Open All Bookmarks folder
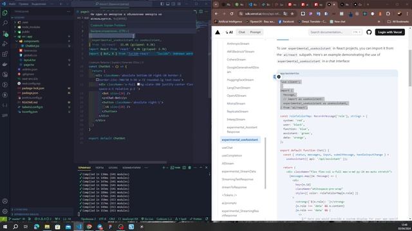 click(x=398, y=21)
